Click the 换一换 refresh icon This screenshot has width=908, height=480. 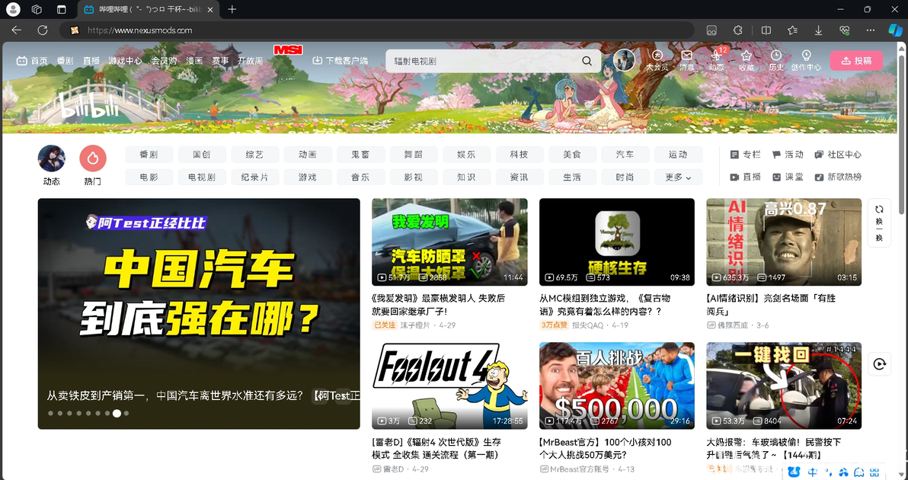click(879, 223)
